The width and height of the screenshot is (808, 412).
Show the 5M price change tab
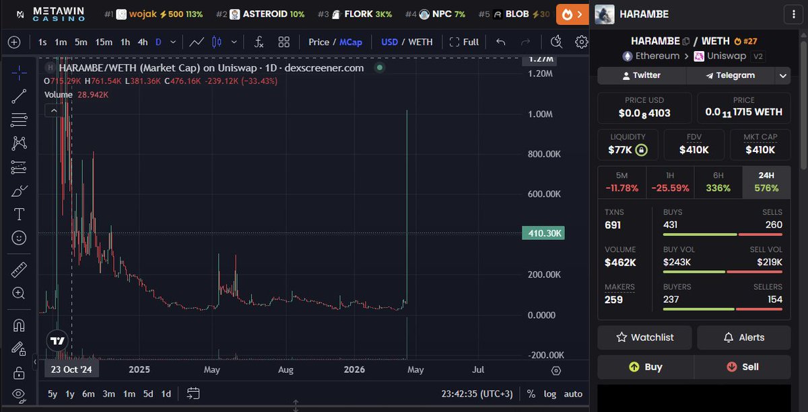[x=622, y=182]
